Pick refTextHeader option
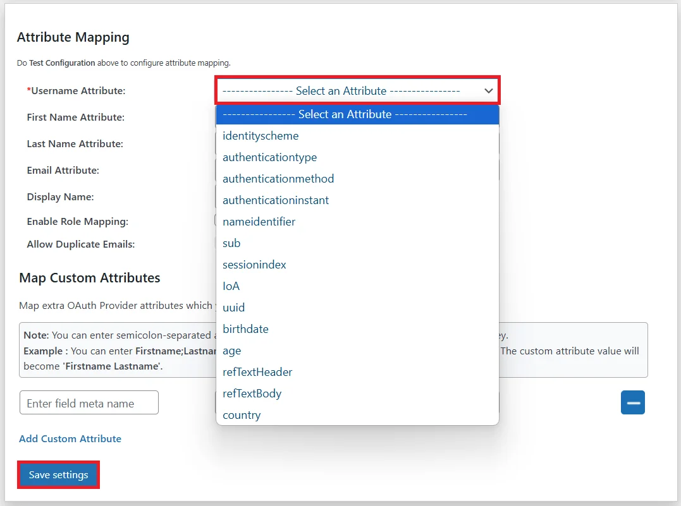This screenshot has height=506, width=681. coord(357,372)
